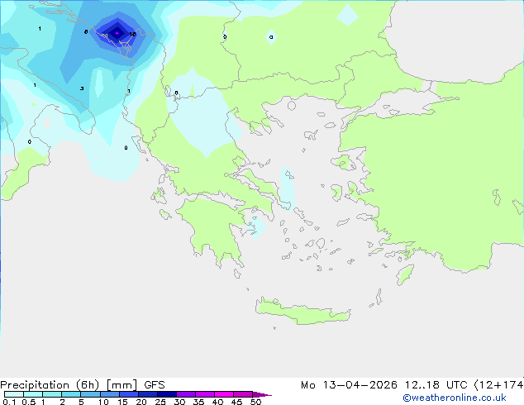This screenshot has width=524, height=405.
Task: Click the "0.1" legend scale label
Action: tap(9, 402)
